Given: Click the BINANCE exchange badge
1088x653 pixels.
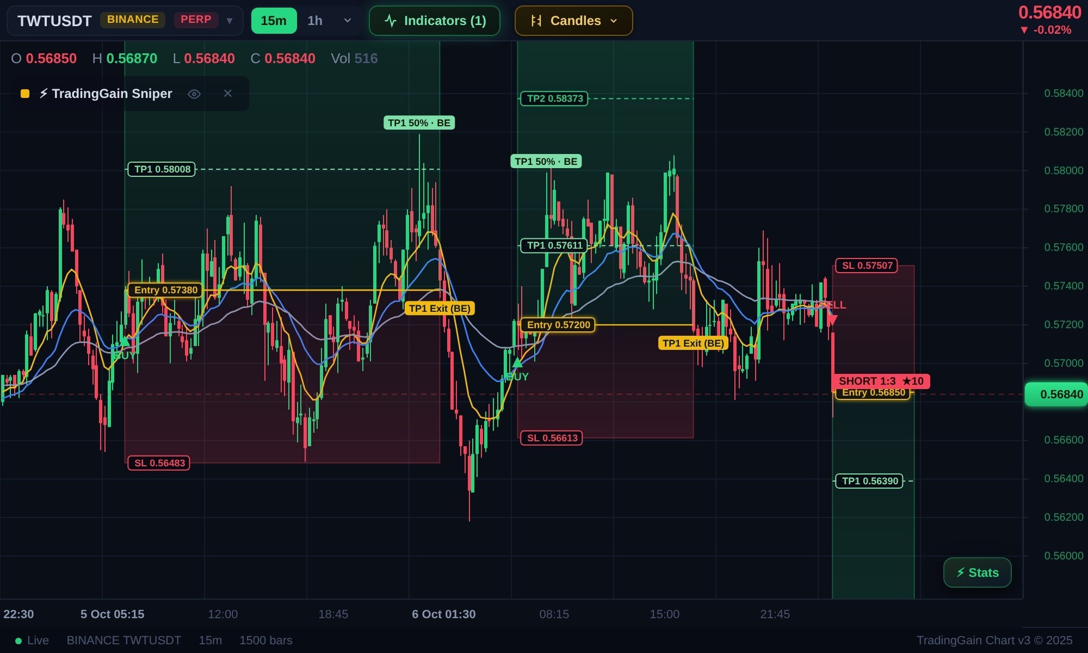Looking at the screenshot, I should (x=133, y=20).
